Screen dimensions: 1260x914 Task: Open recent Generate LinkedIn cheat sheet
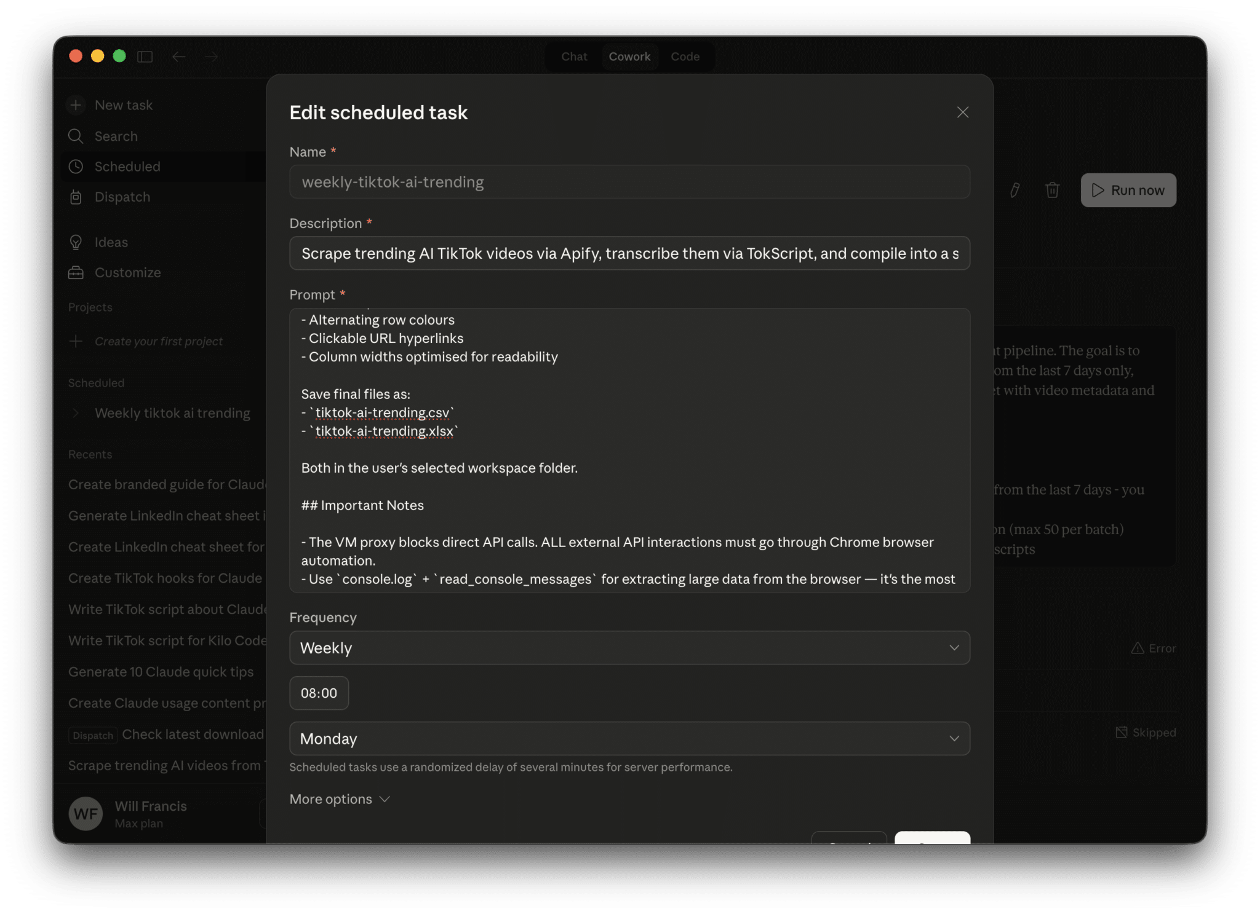(167, 516)
